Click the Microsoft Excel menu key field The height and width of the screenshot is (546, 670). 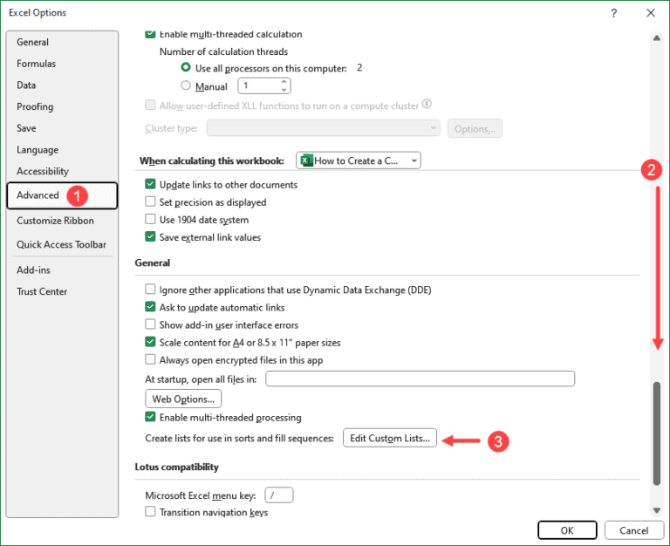pyautogui.click(x=278, y=495)
